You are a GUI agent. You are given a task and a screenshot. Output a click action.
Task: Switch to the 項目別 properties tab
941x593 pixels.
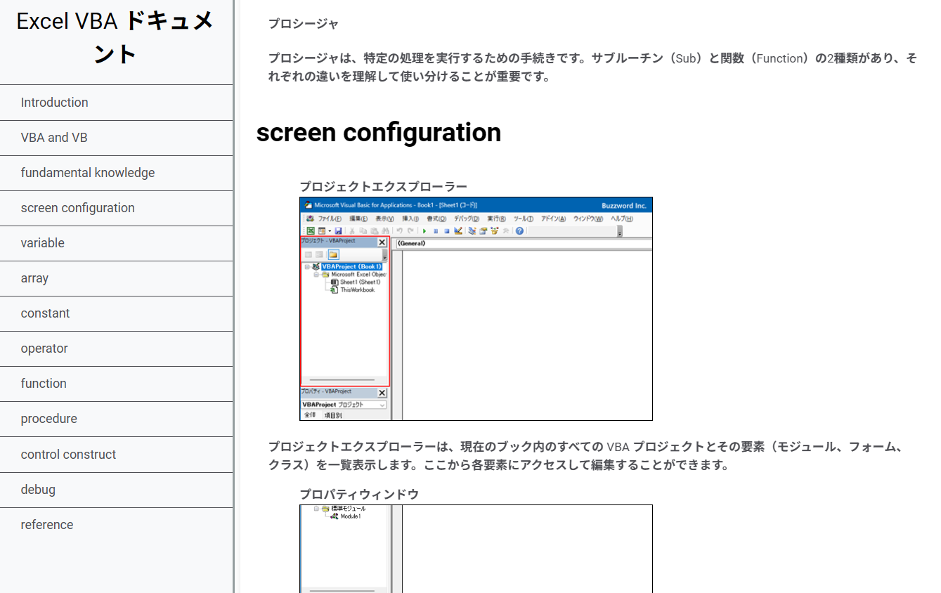click(x=334, y=414)
